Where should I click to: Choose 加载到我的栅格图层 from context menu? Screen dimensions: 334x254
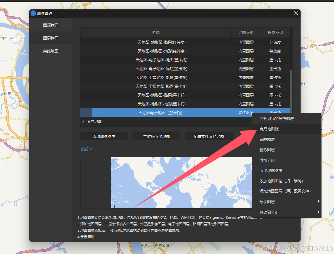pyautogui.click(x=286, y=119)
